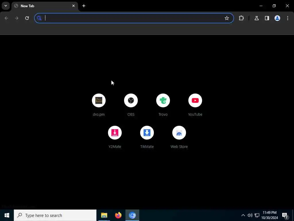Expand the tab search dropdown arrow
The width and height of the screenshot is (294, 221).
(x=6, y=6)
